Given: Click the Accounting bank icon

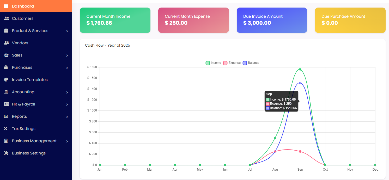Looking at the screenshot, I should (x=7, y=92).
